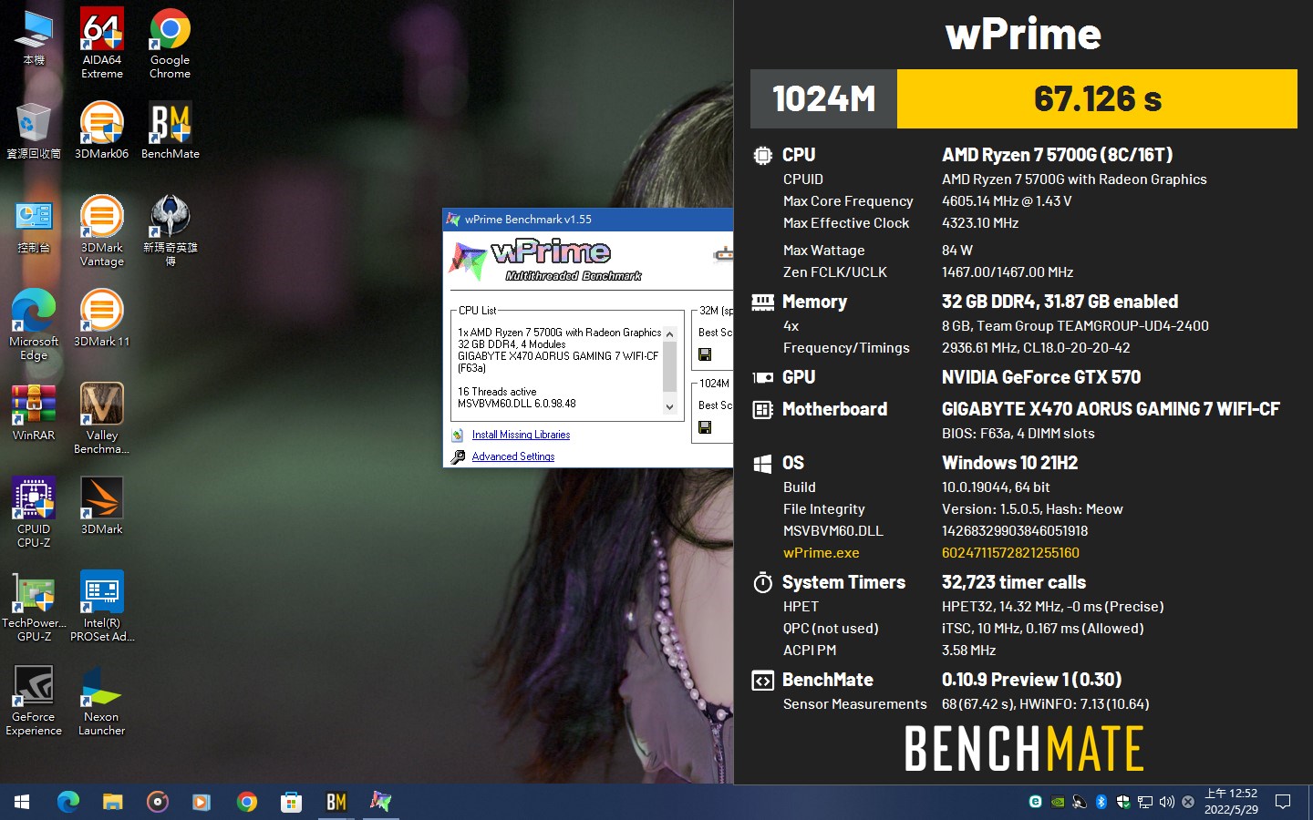This screenshot has height=820, width=1313.
Task: Click the 67.126 s result in BenchMate
Action: pos(1097,98)
